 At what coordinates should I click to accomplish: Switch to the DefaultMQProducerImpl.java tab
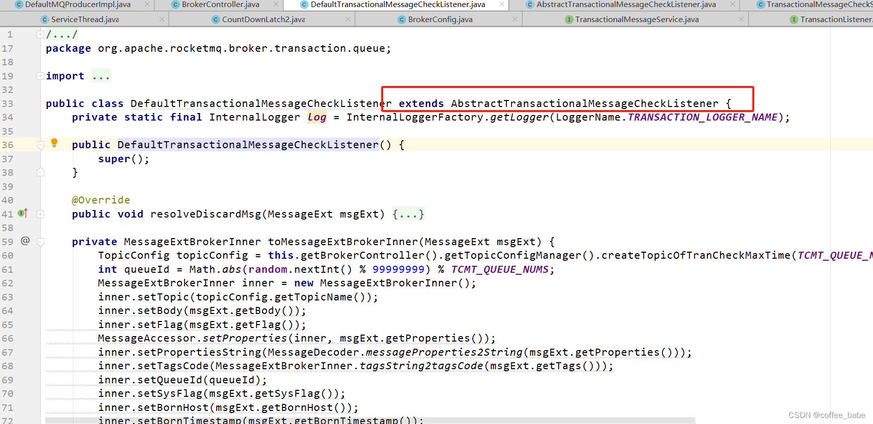tap(78, 5)
